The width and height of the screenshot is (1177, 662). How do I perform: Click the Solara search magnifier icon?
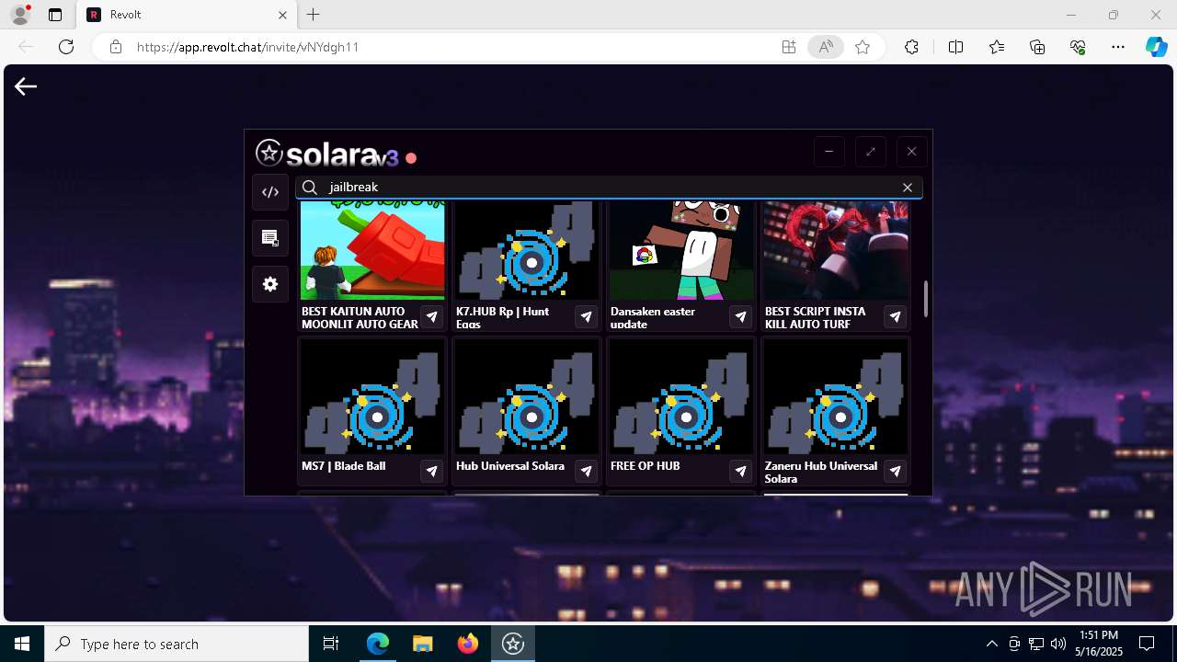(x=310, y=188)
